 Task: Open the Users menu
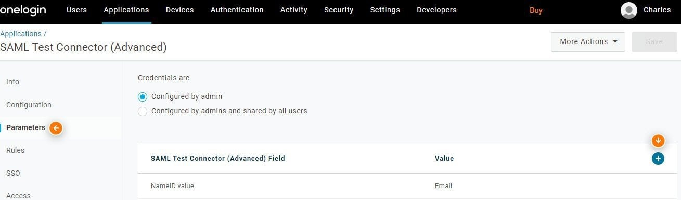[x=76, y=10]
